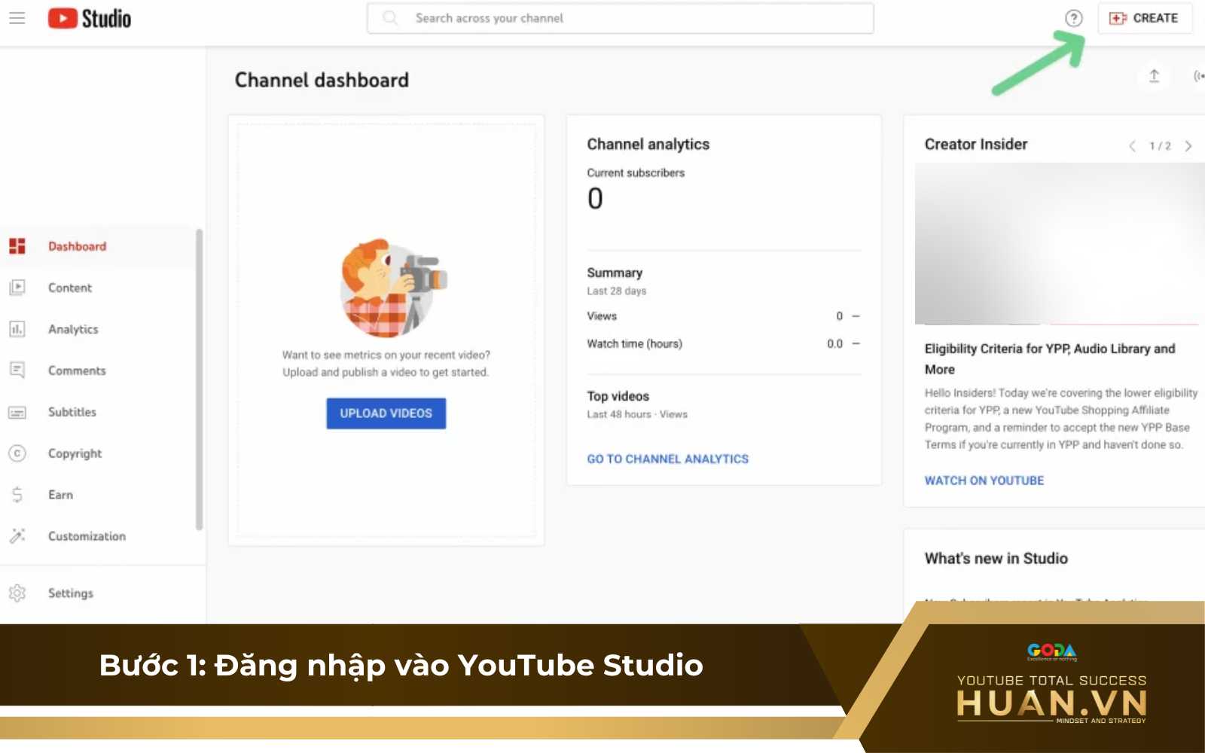Screen dimensions: 1205x753
Task: Click the Earn dollar icon
Action: click(x=17, y=495)
